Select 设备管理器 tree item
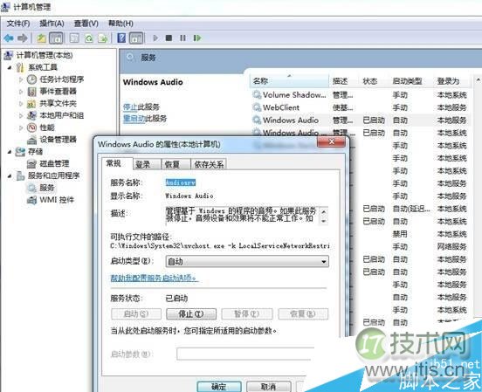This screenshot has height=392, width=482. tap(59, 140)
